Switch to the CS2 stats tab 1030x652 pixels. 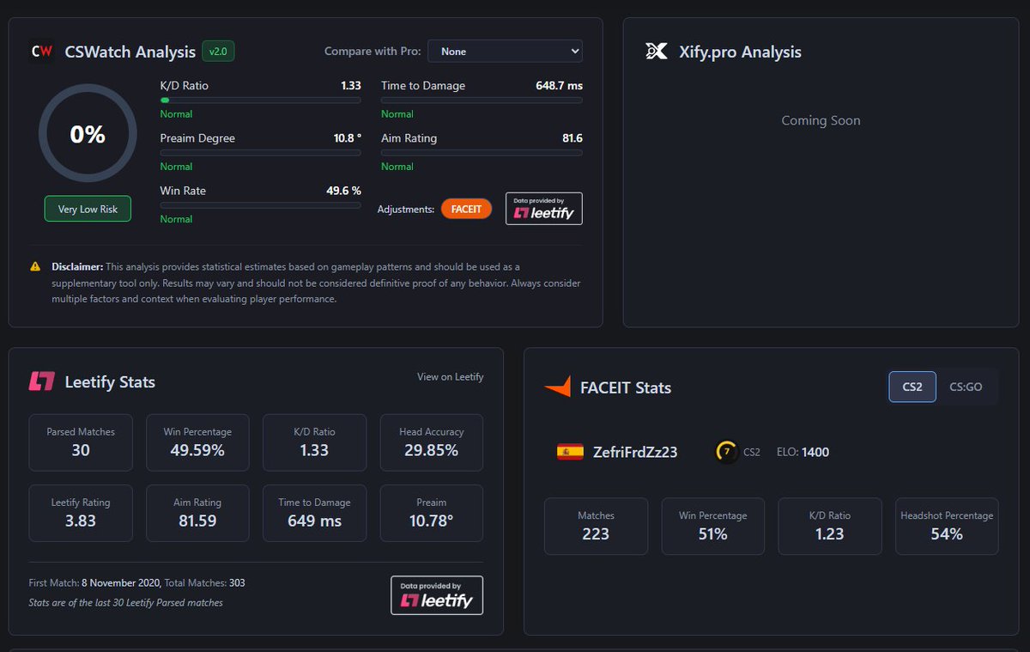coord(912,387)
